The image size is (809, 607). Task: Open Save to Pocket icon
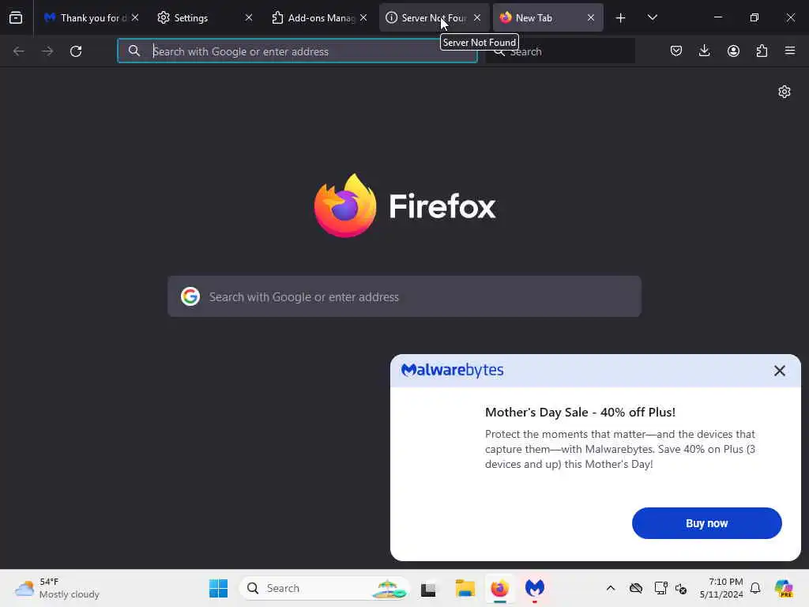click(676, 51)
